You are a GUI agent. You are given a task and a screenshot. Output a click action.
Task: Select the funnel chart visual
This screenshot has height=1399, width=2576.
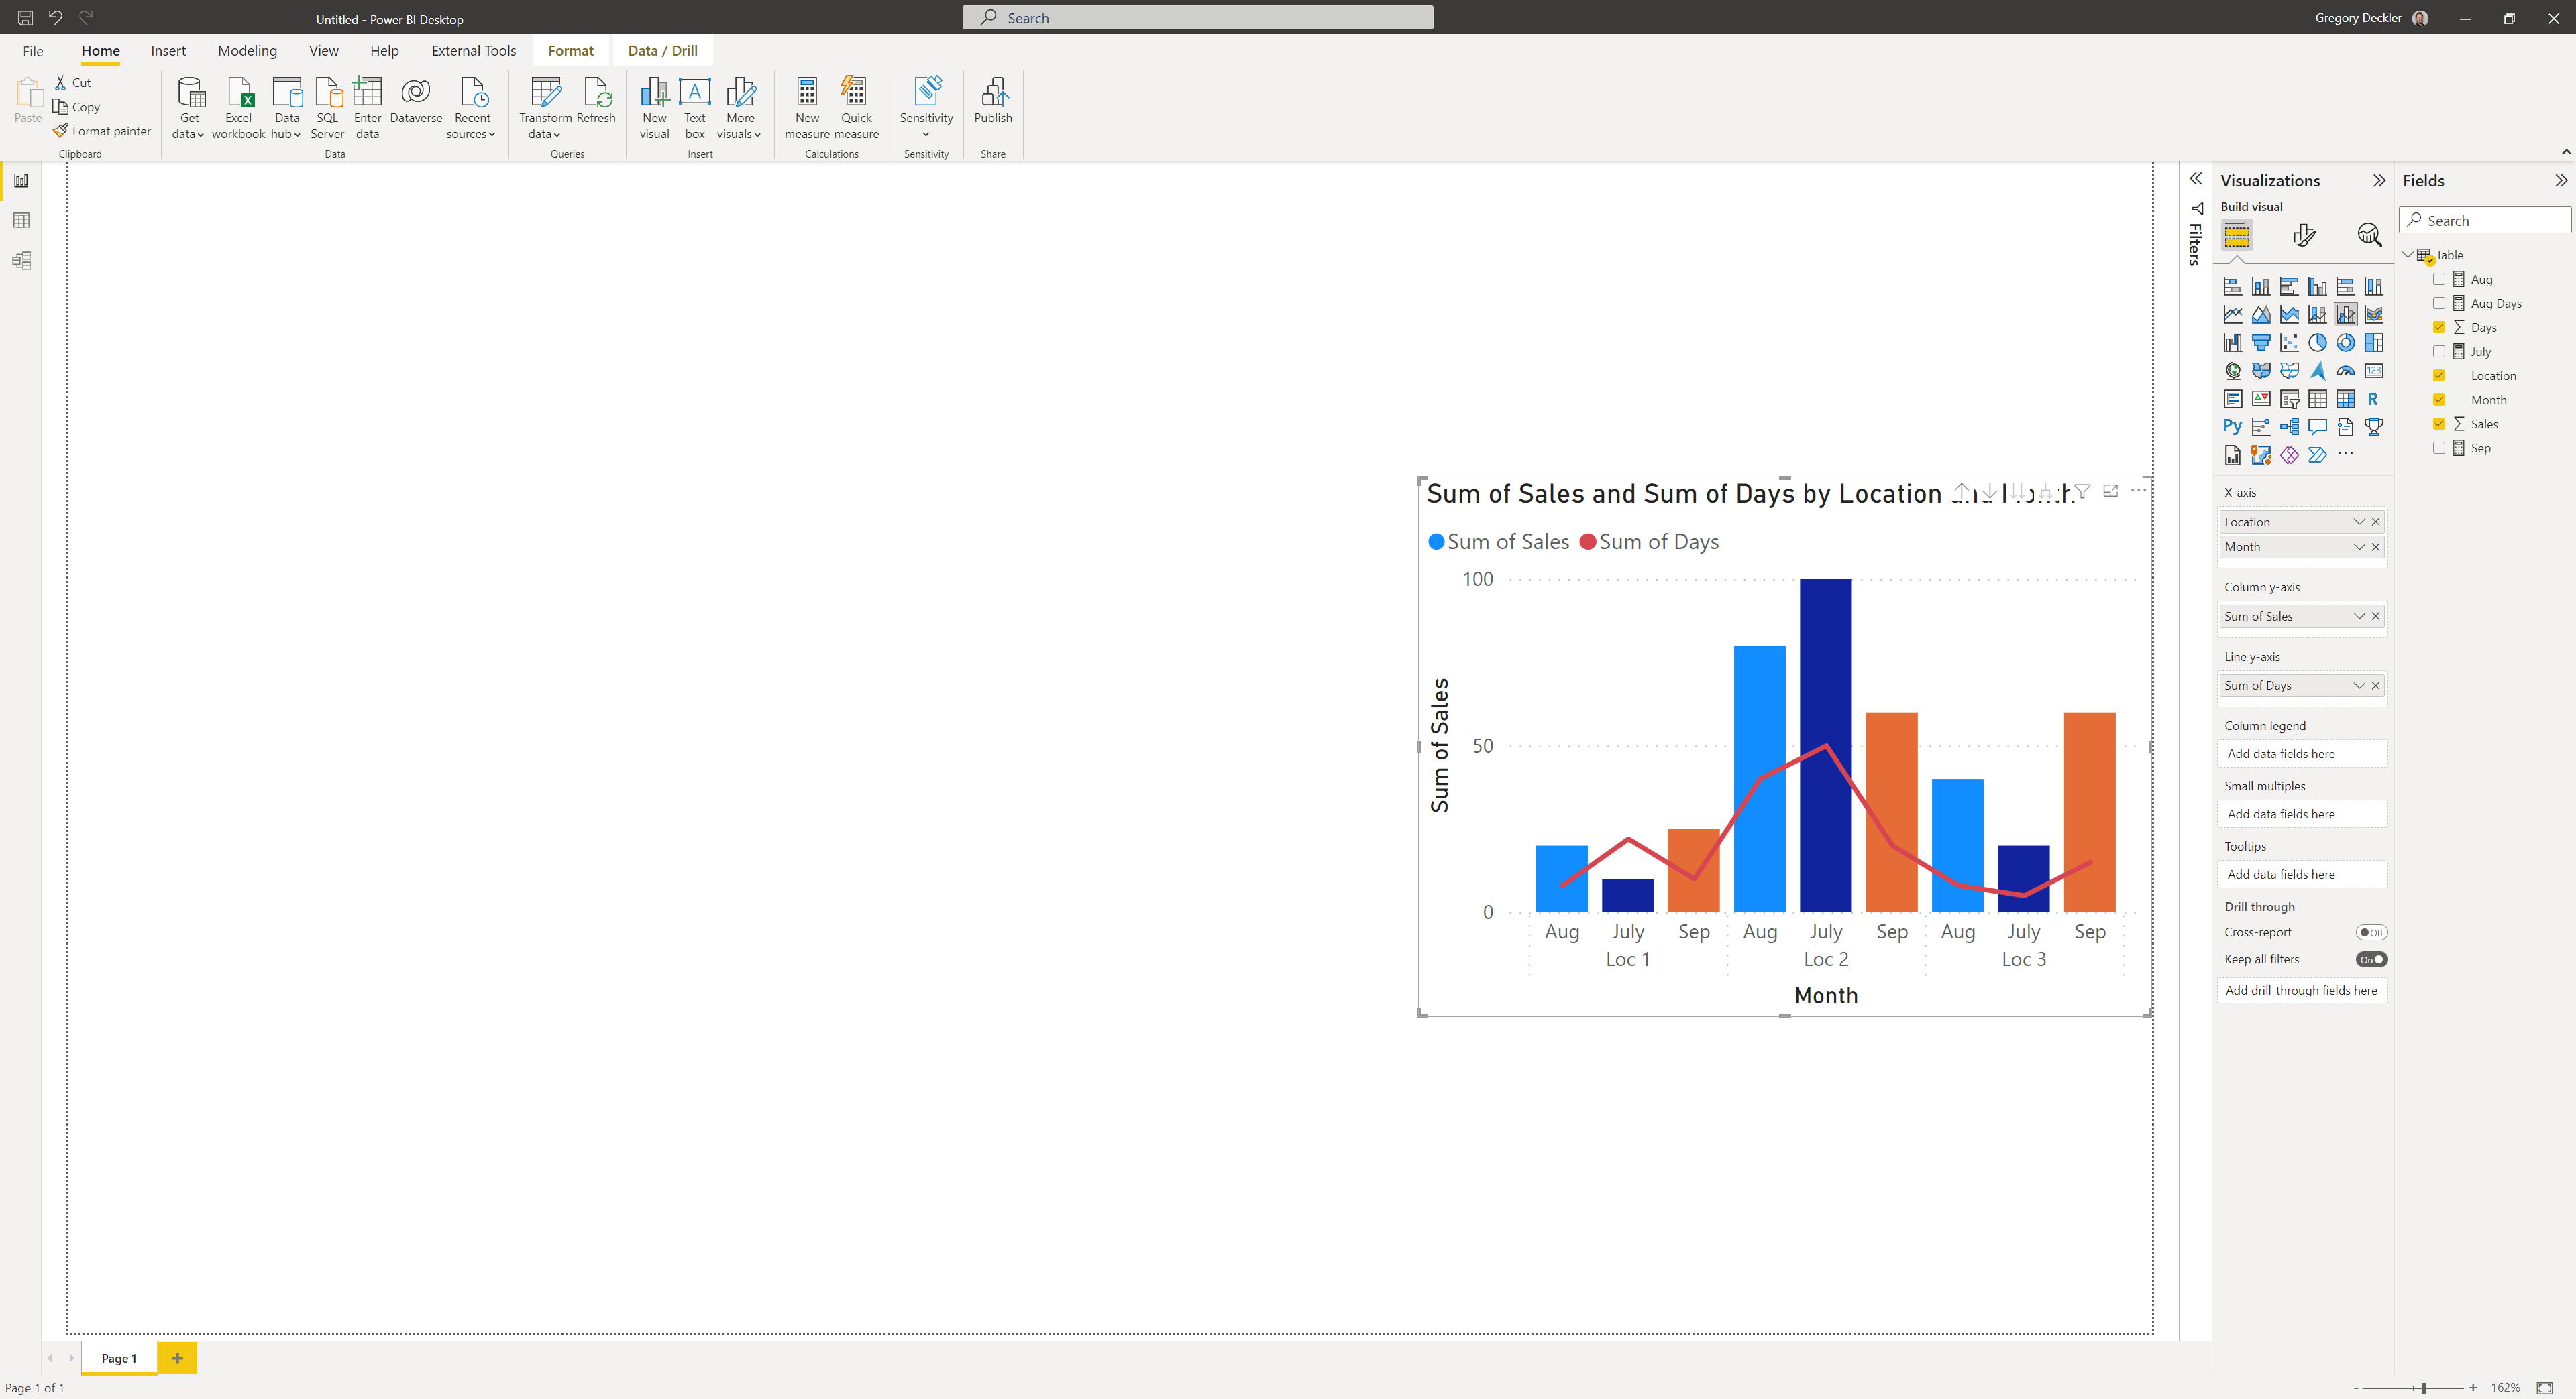click(2261, 343)
